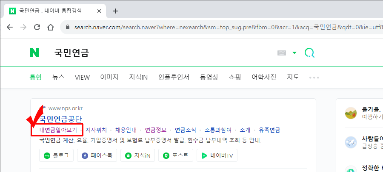Click the browser forward arrow

point(23,27)
